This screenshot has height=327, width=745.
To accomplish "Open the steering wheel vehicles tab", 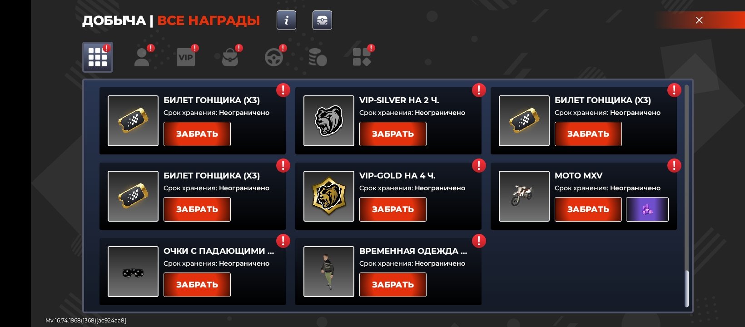I will click(274, 57).
